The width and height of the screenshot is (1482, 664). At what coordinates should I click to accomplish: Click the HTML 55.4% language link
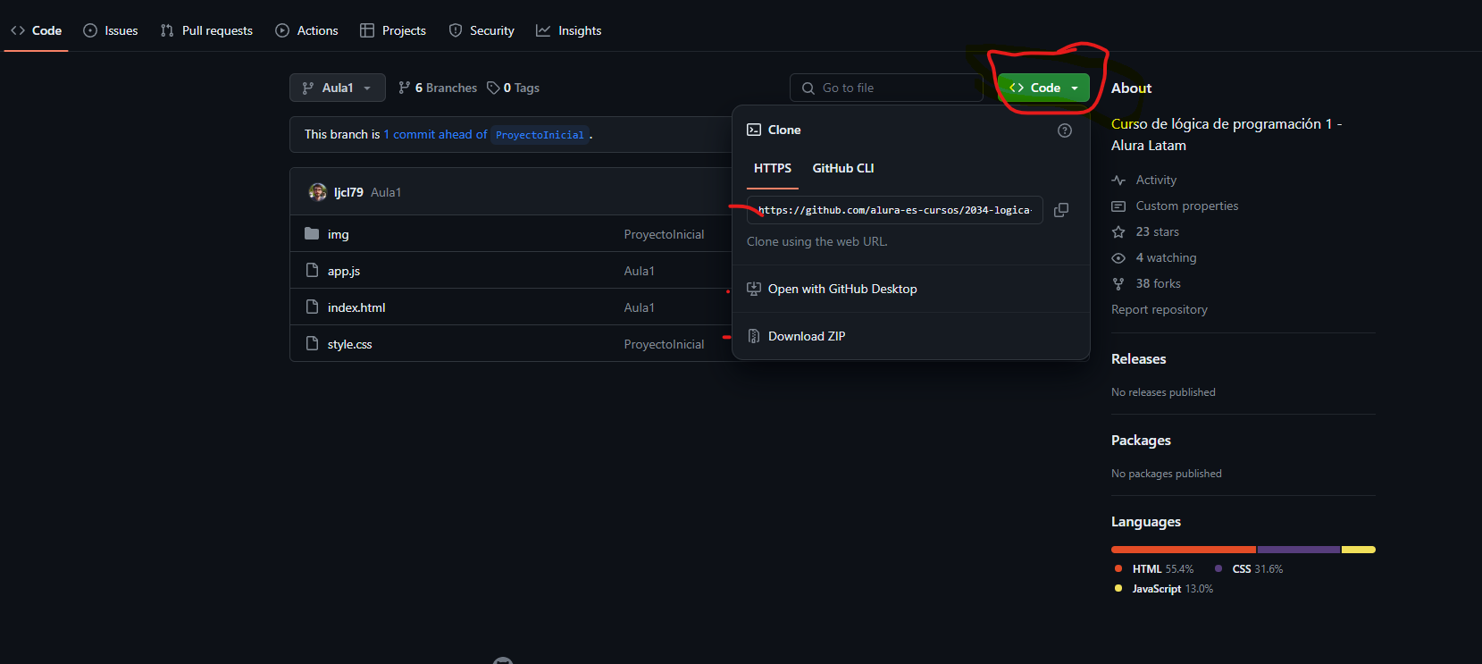click(1154, 568)
